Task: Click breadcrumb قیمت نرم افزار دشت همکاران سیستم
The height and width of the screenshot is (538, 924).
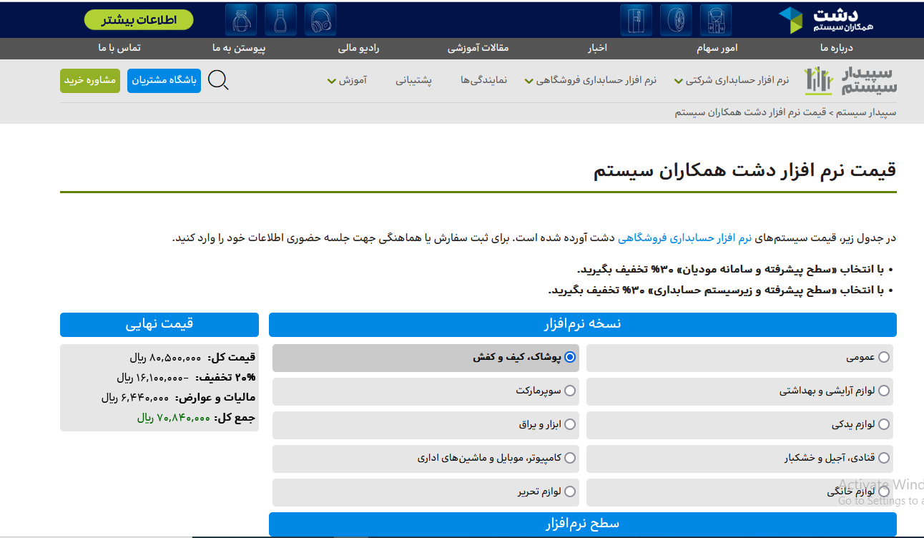Action: click(751, 112)
